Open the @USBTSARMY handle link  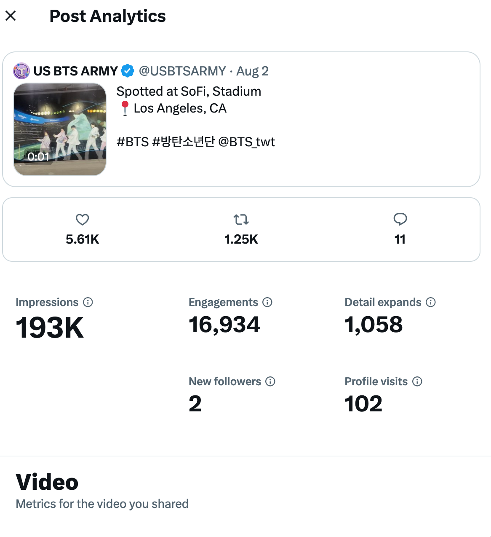tap(182, 71)
